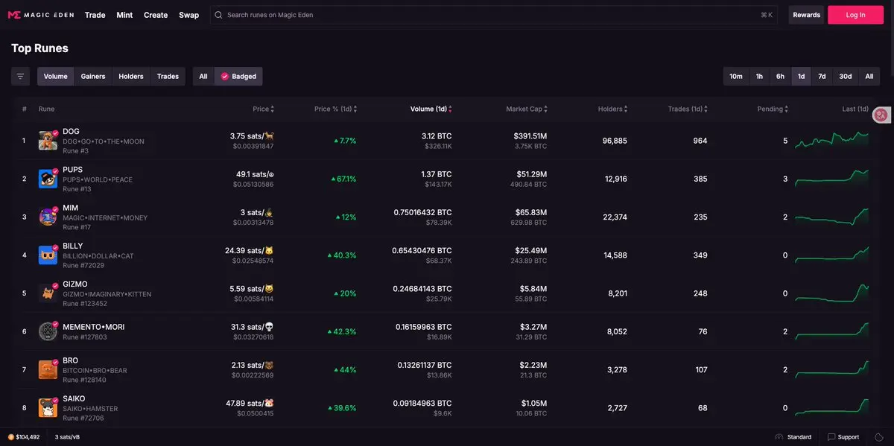Click the theme icon in footer corner

(x=879, y=437)
